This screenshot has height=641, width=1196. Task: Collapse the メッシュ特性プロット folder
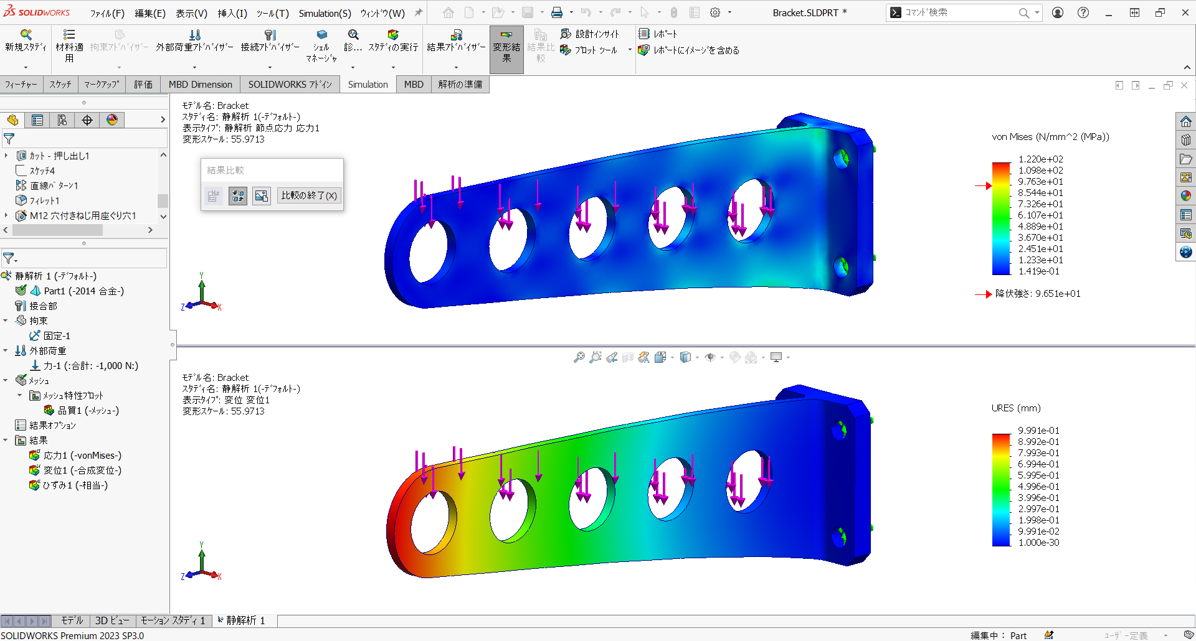[x=19, y=395]
